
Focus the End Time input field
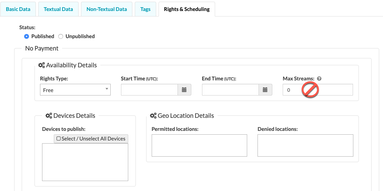tap(230, 90)
